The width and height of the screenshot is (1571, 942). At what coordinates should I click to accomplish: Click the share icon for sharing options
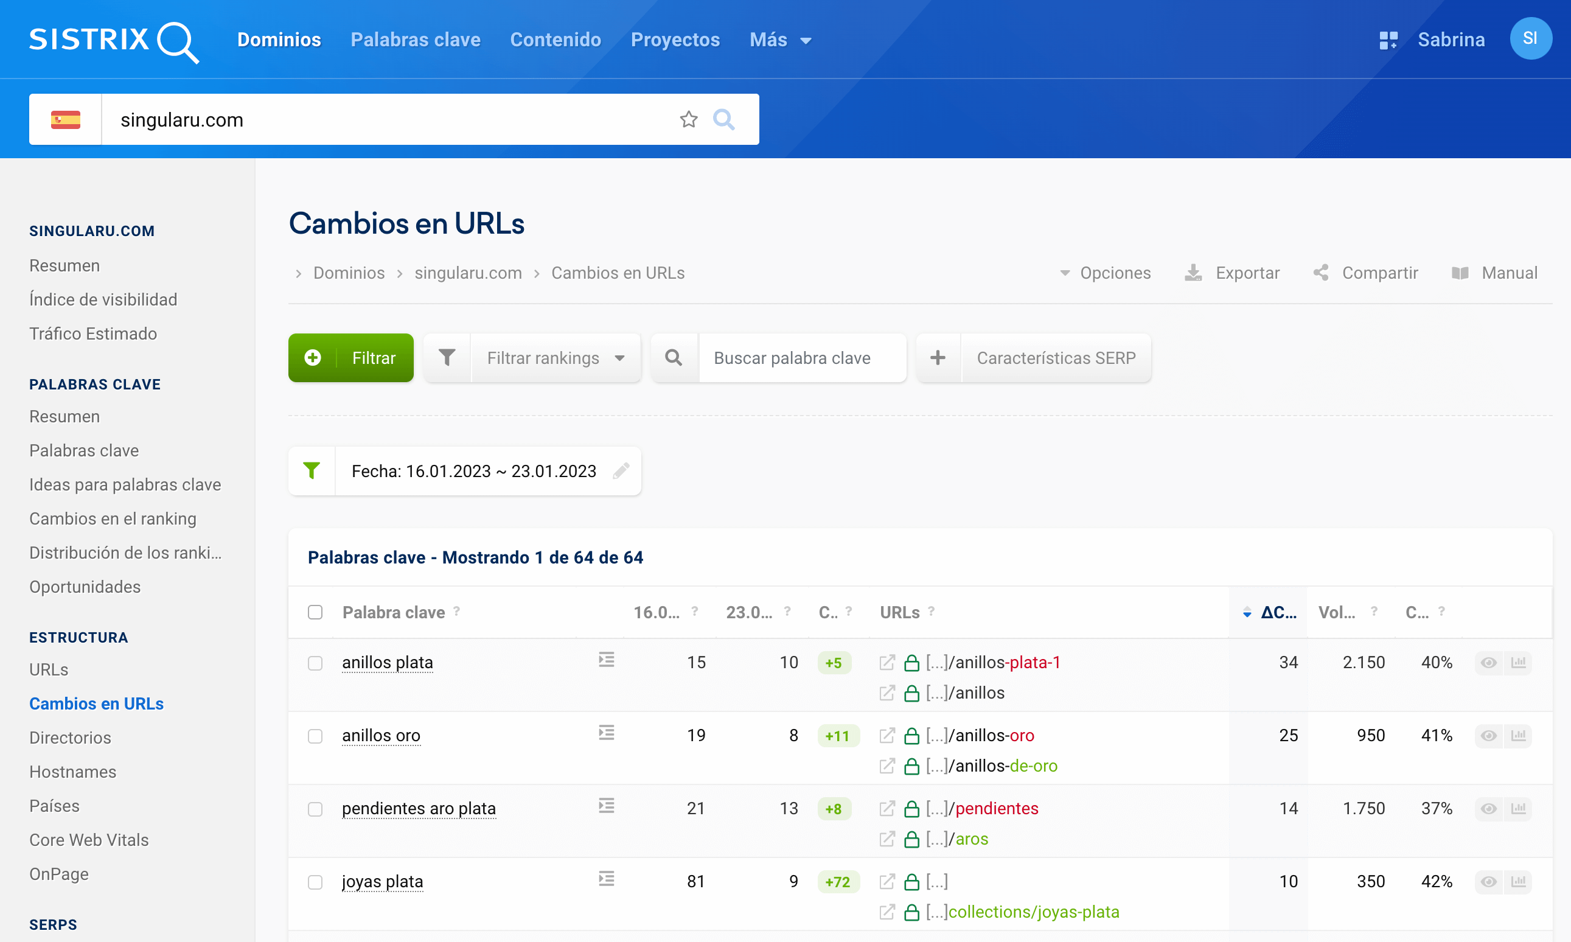(1320, 273)
